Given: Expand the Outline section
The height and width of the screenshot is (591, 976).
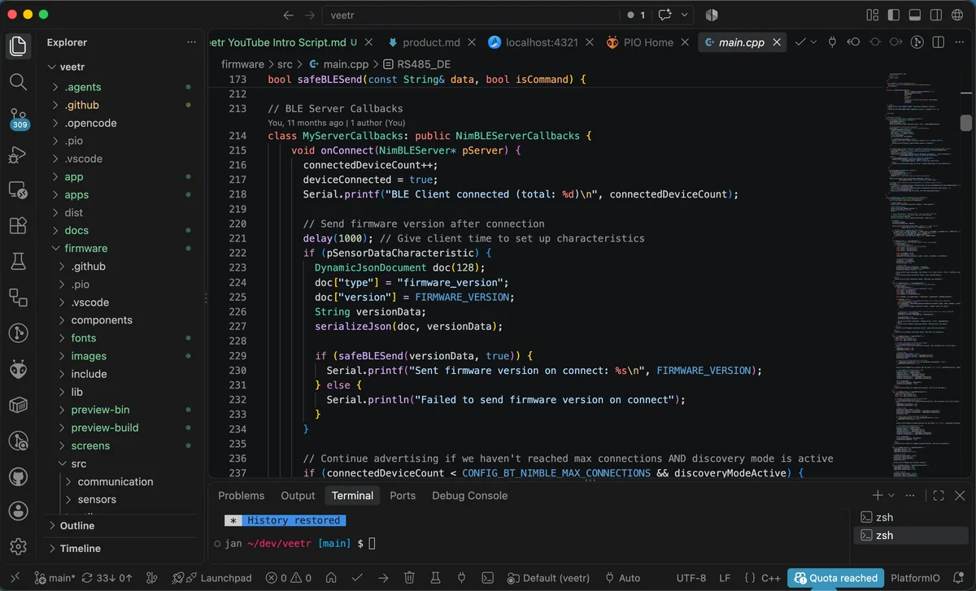Looking at the screenshot, I should tap(122, 526).
